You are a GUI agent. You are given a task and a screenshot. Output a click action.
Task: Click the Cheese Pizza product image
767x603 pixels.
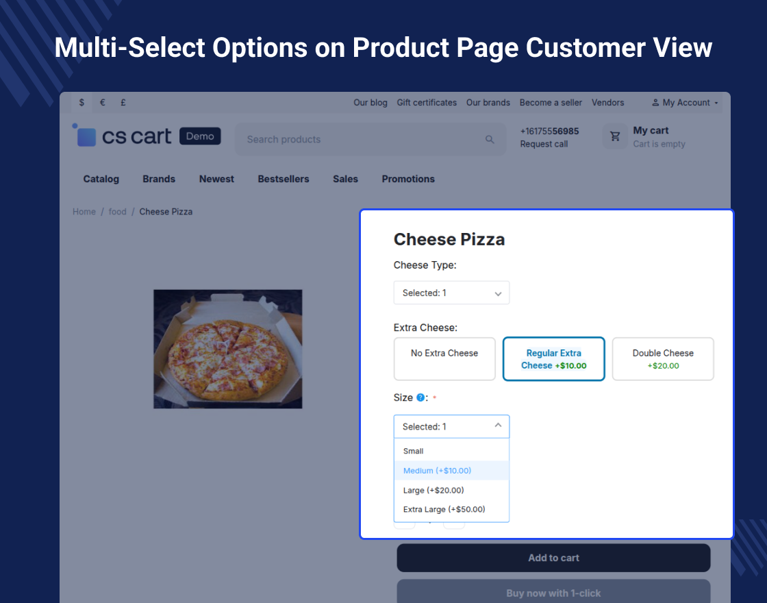227,349
